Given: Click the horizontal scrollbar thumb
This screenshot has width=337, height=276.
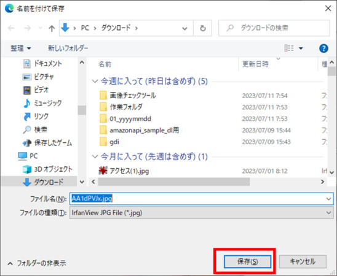Looking at the screenshot, I should [174, 182].
